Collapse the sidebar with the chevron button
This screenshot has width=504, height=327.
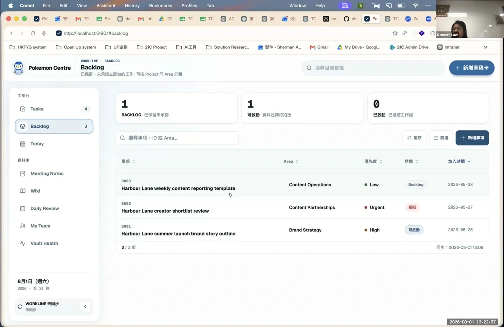click(x=85, y=307)
